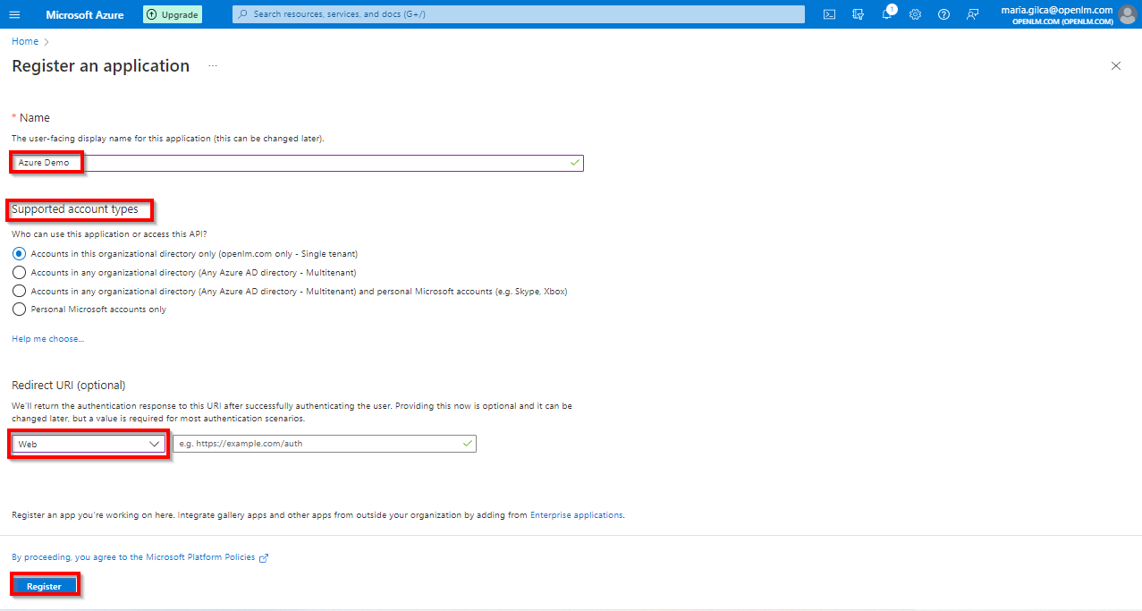Select Single tenant account option
This screenshot has width=1142, height=611.
20,254
